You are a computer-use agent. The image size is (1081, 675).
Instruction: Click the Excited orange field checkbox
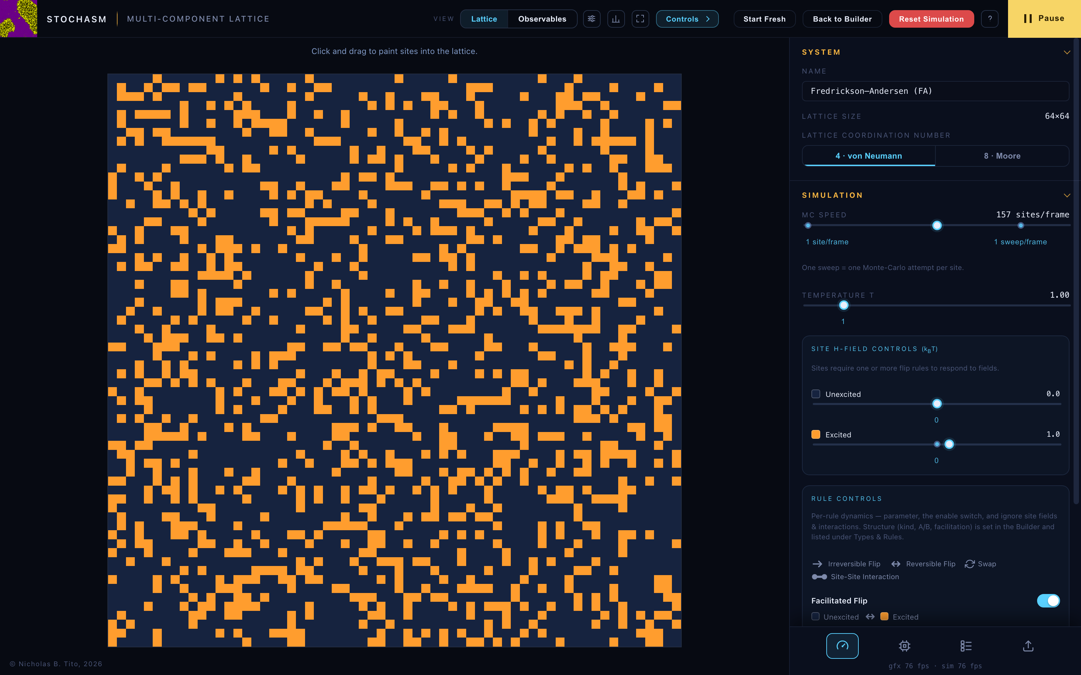[x=816, y=434]
